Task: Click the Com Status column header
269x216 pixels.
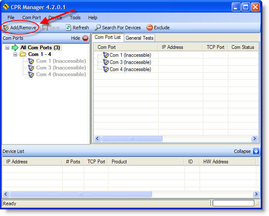Action: coord(243,47)
